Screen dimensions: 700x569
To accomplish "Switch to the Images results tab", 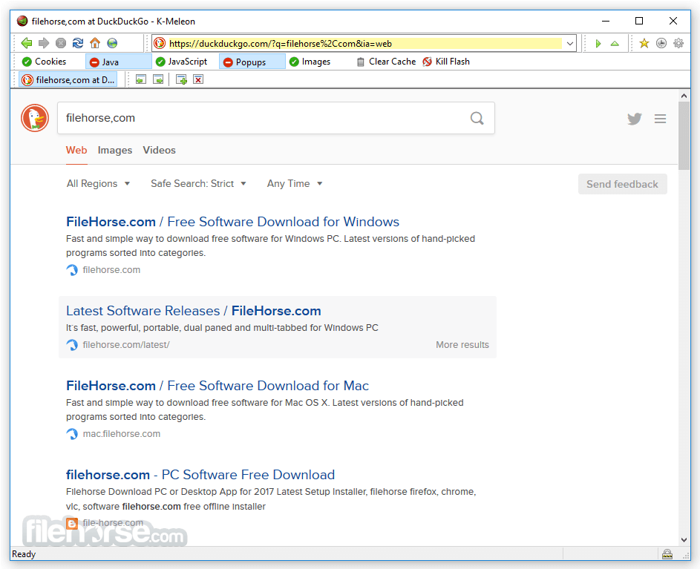I will pyautogui.click(x=115, y=150).
